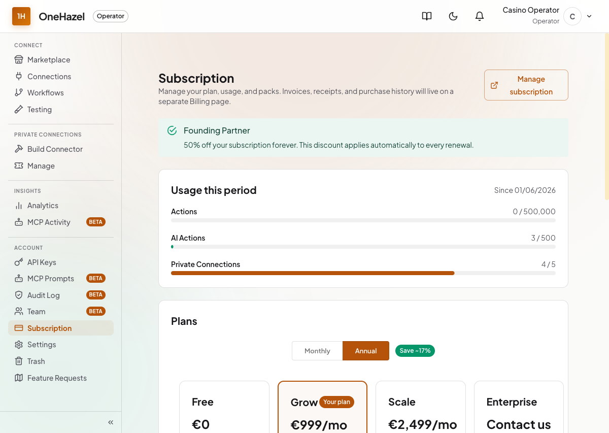Expand the account menu chevron
This screenshot has height=433, width=609.
pyautogui.click(x=589, y=16)
